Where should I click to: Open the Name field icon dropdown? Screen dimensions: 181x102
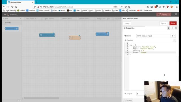click(x=173, y=36)
